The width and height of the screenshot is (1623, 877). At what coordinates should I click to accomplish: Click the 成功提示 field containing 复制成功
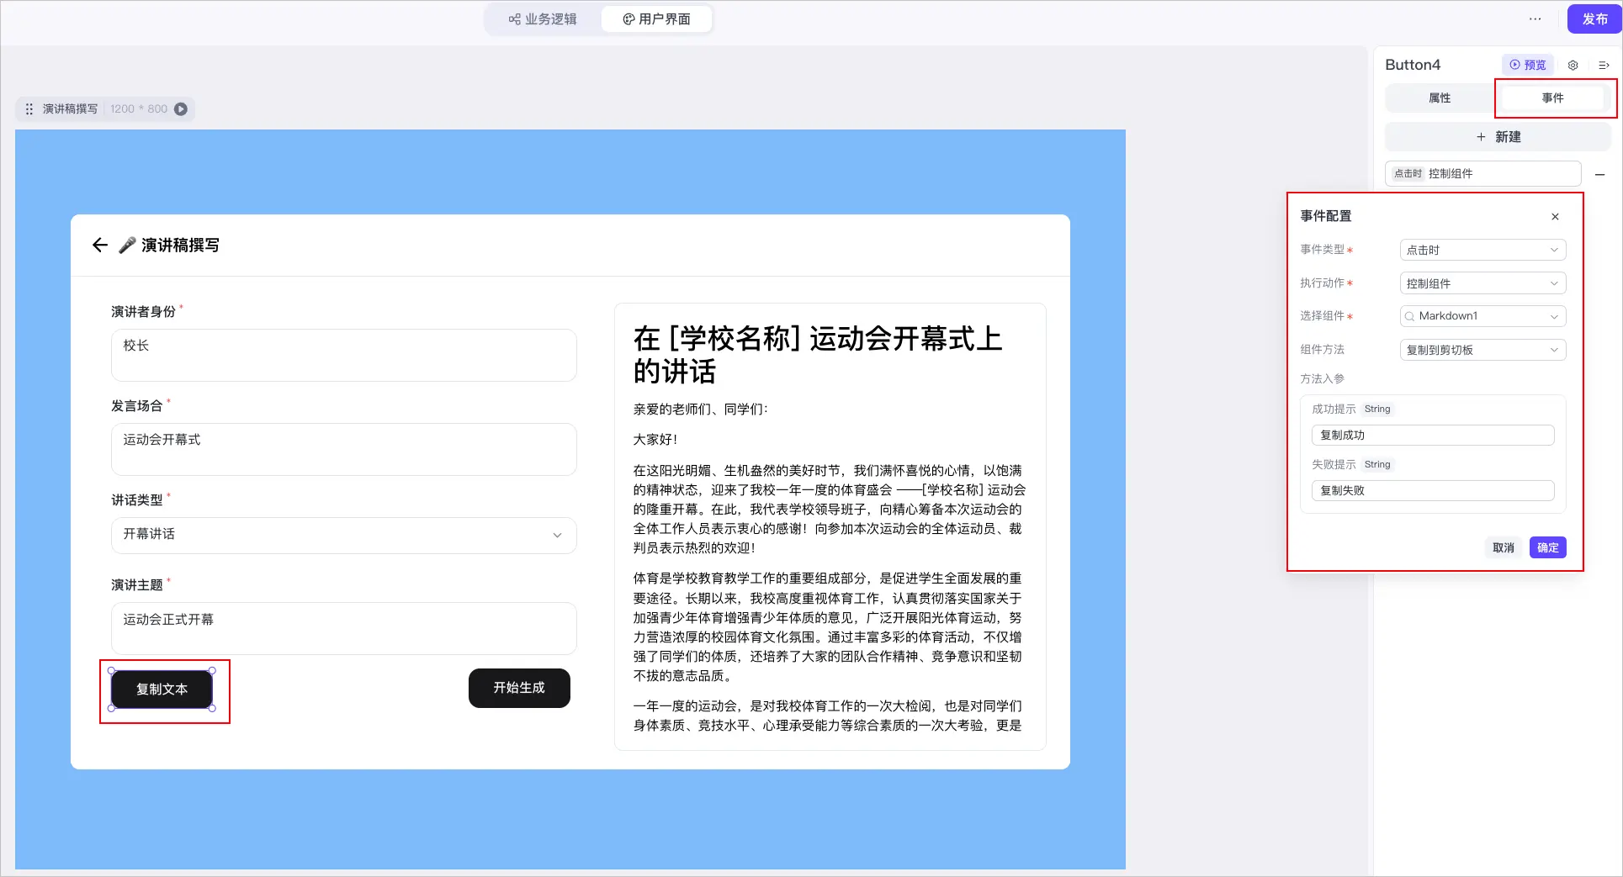click(1432, 435)
